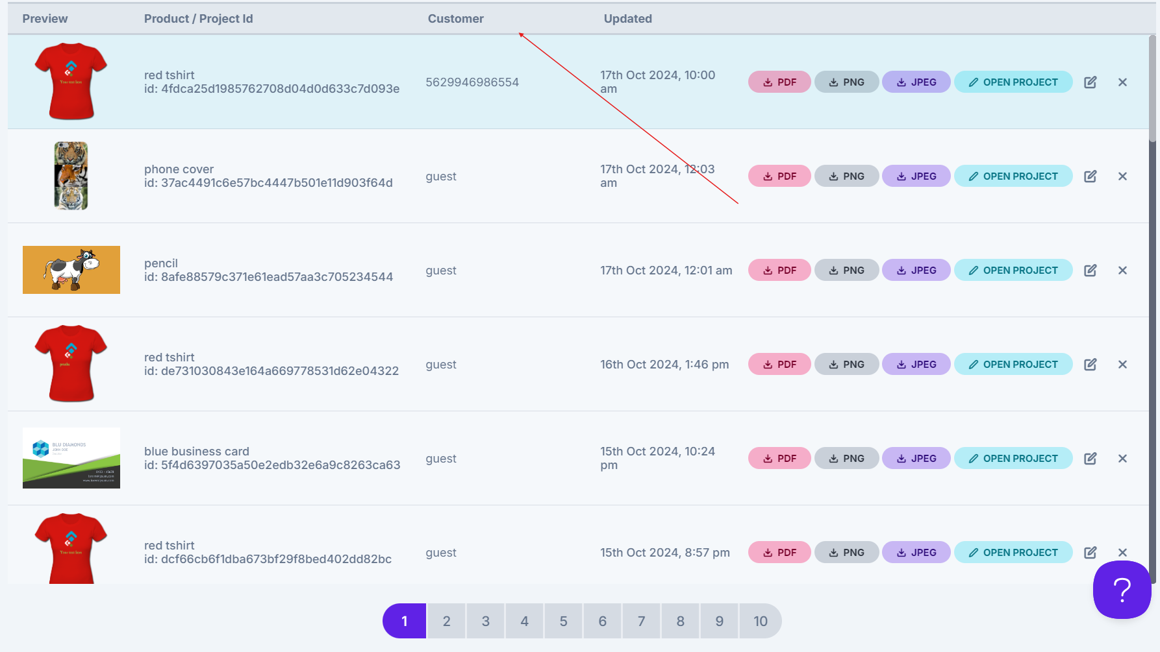Open project for red tshirt de731030

[x=1013, y=365]
